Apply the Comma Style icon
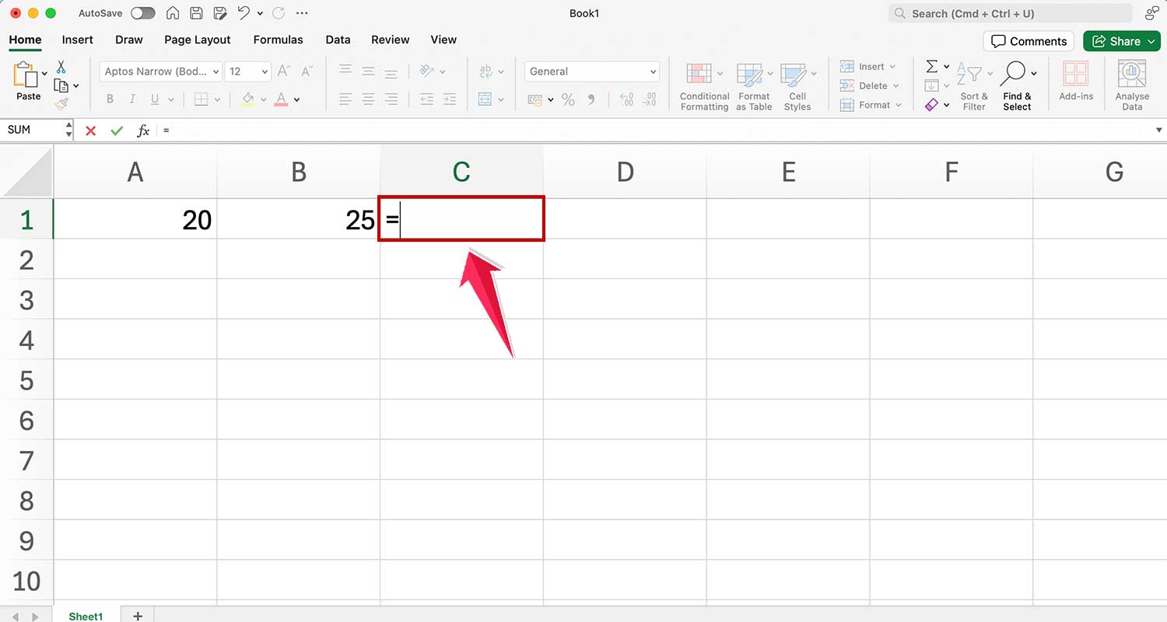The image size is (1167, 622). point(591,100)
